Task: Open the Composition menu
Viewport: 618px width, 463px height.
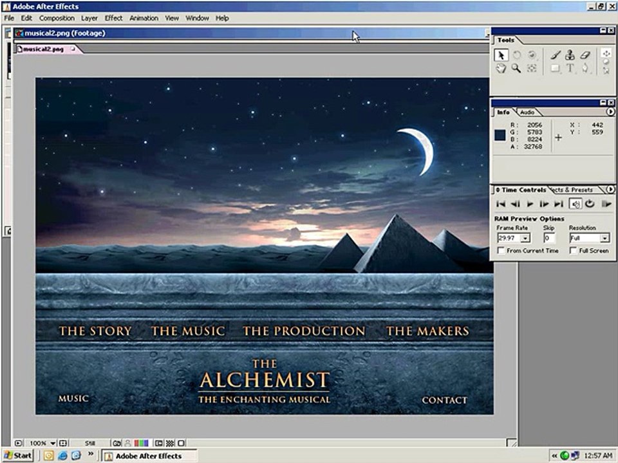Action: (x=57, y=18)
